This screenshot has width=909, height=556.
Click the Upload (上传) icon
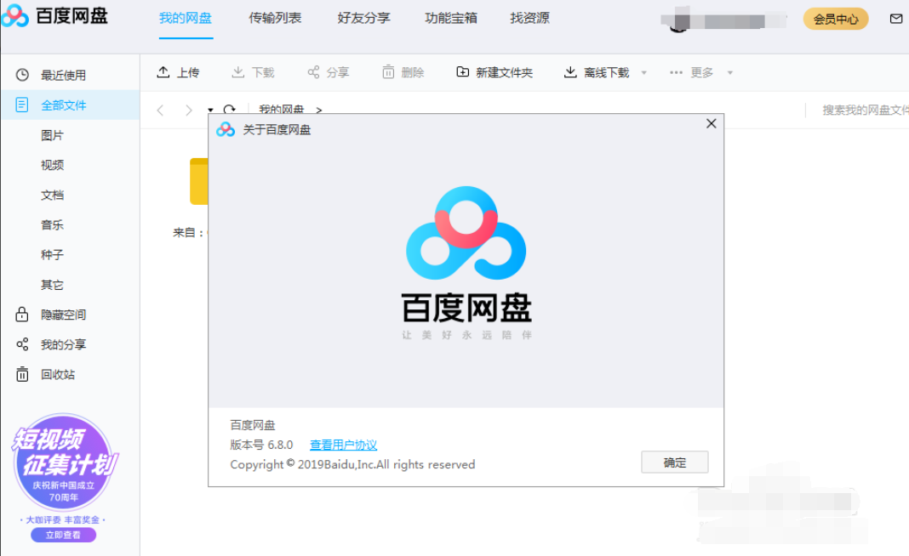[x=163, y=72]
